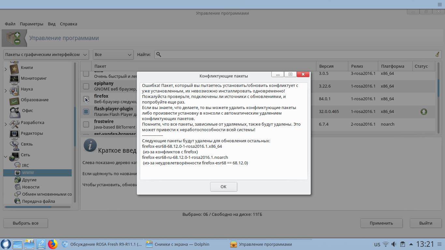Switch to the ROSA Fresh discussion browser task
445x250 pixels.
point(102,244)
